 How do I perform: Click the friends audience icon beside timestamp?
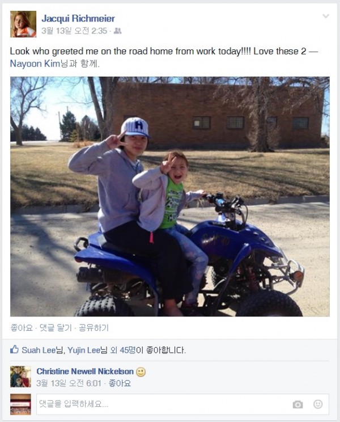tap(117, 31)
